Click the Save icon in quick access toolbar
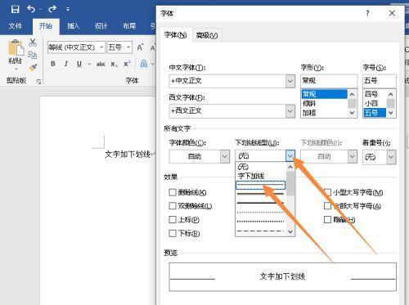The width and height of the screenshot is (409, 305). [15, 9]
